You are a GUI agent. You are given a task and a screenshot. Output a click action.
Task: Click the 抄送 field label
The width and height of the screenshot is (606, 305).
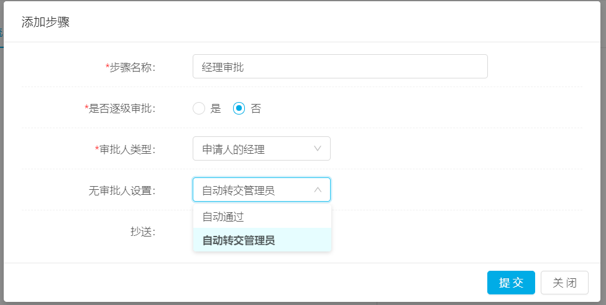[143, 232]
